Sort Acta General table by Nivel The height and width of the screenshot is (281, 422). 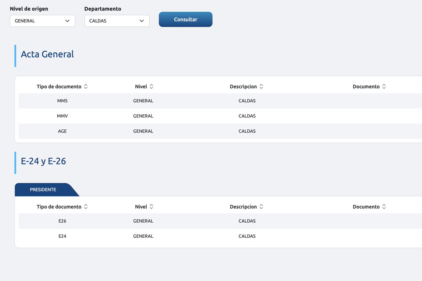coord(144,87)
